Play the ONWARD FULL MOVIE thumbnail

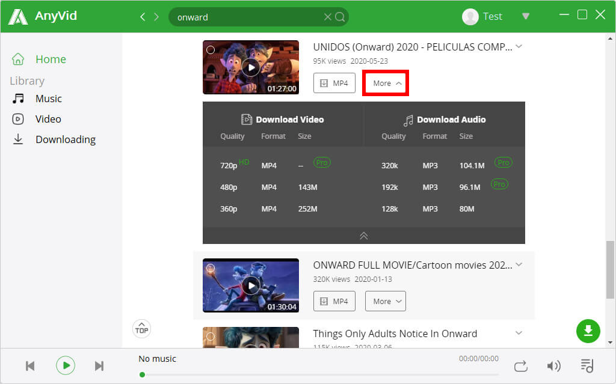[251, 285]
